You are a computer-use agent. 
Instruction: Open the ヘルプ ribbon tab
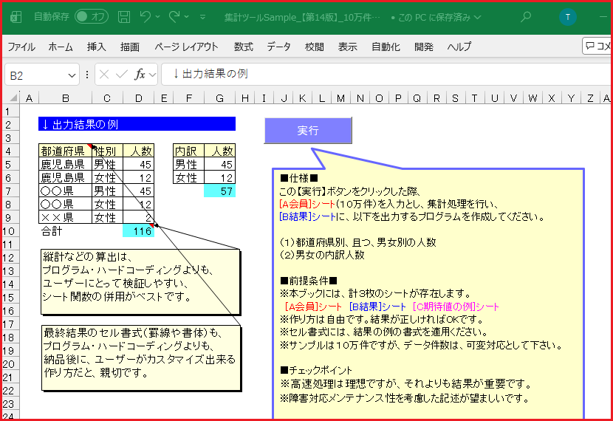coord(459,47)
